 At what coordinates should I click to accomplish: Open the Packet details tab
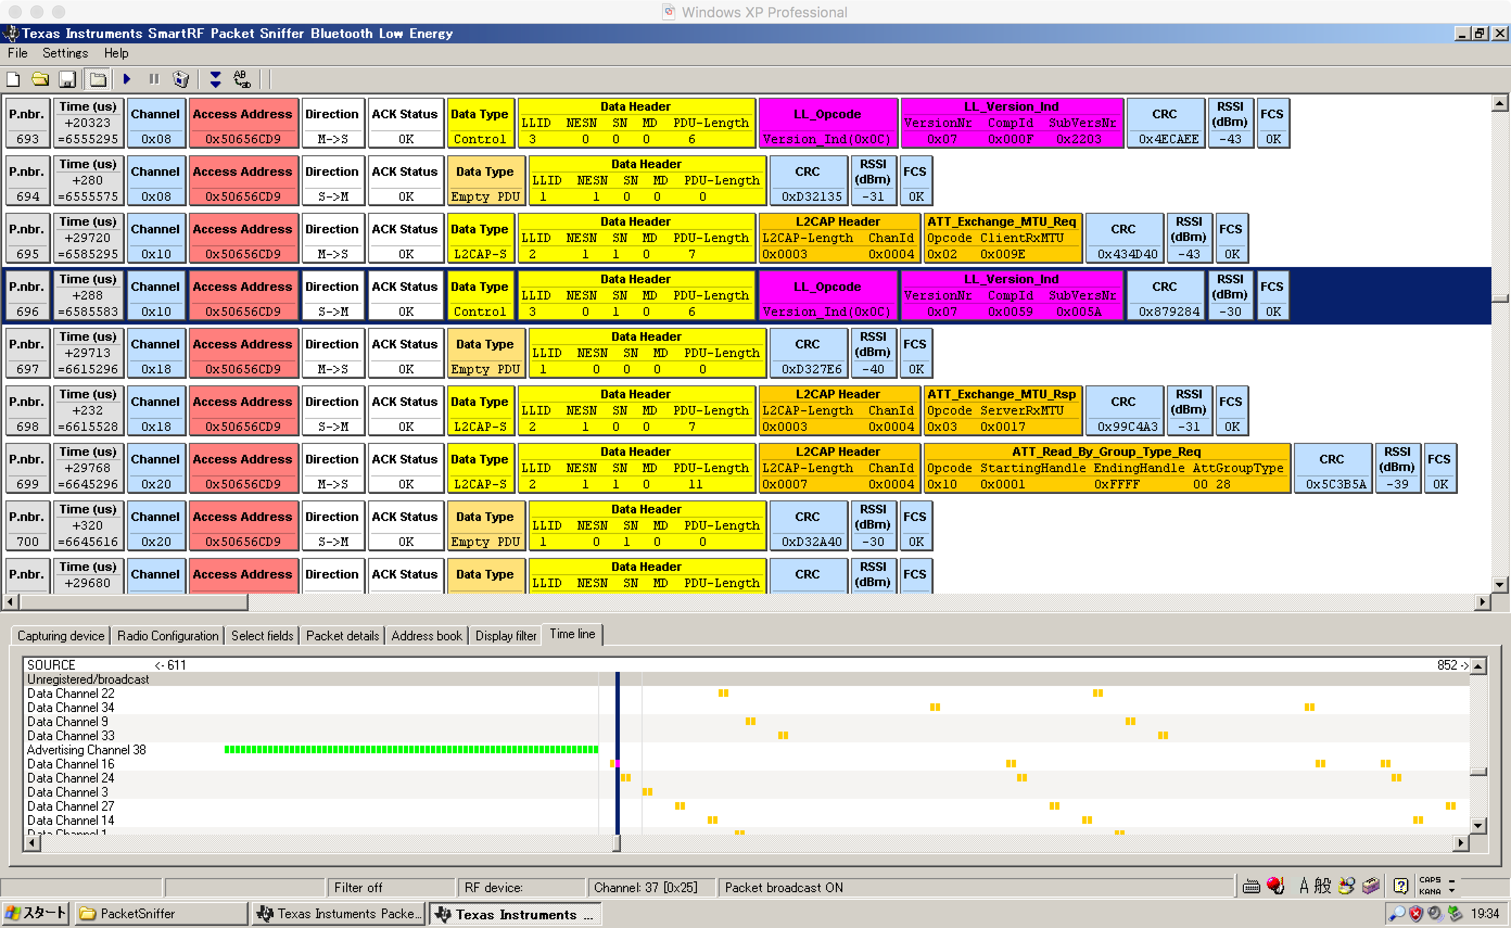coord(342,635)
